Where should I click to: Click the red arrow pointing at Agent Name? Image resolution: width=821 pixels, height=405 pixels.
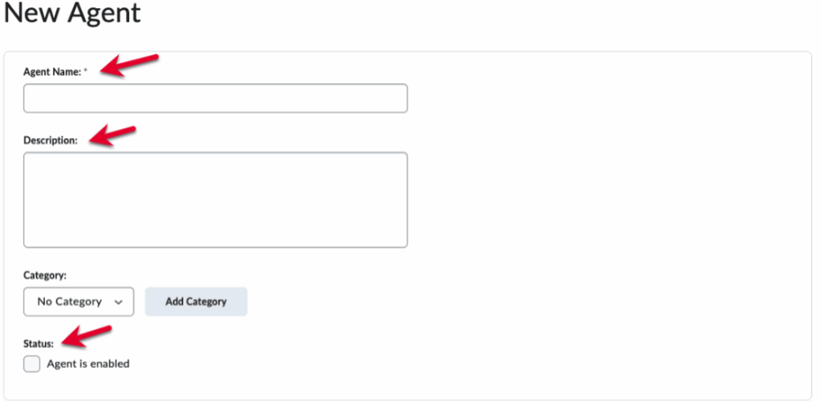tap(128, 66)
